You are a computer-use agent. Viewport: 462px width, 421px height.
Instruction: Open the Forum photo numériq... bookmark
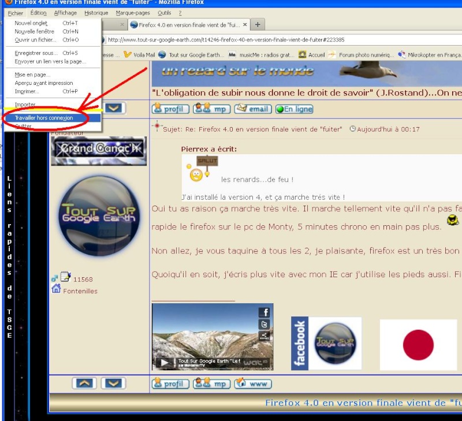[x=362, y=55]
